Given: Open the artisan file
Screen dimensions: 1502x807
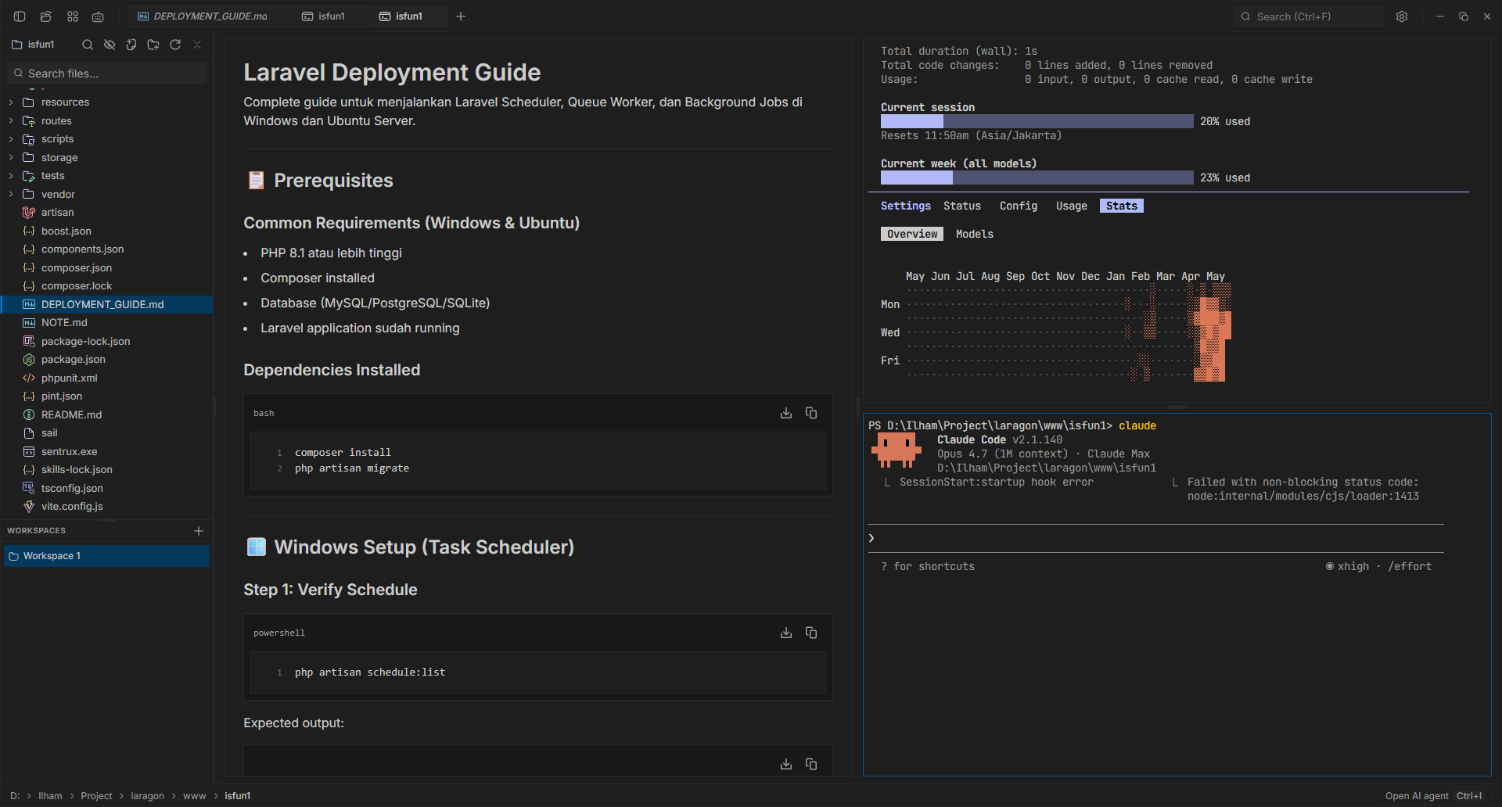Looking at the screenshot, I should pyautogui.click(x=106, y=213).
